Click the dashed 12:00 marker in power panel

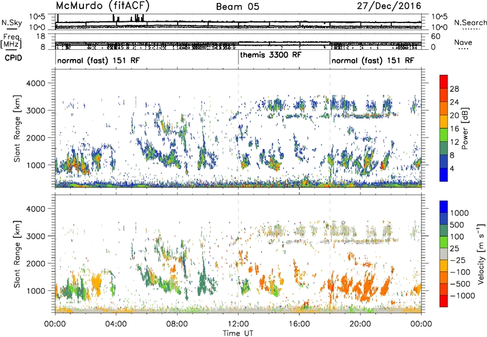[238, 128]
